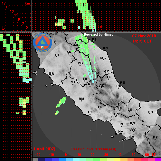Click the CE city label
The image size is (161, 161).
122,124
